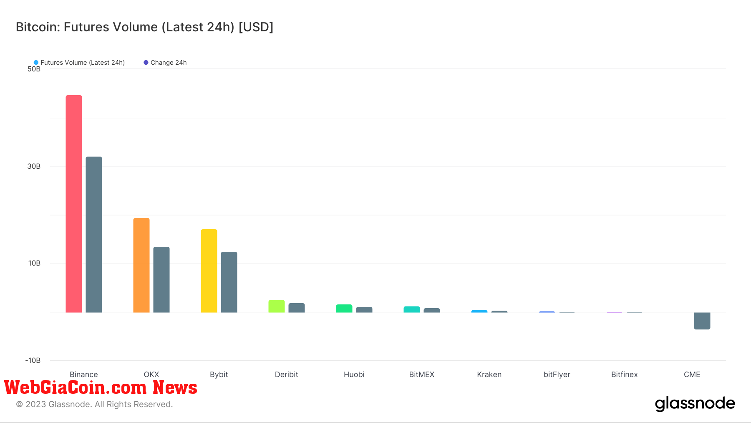Click the orange OKX futures volume bar
This screenshot has width=751, height=423.
tap(141, 265)
